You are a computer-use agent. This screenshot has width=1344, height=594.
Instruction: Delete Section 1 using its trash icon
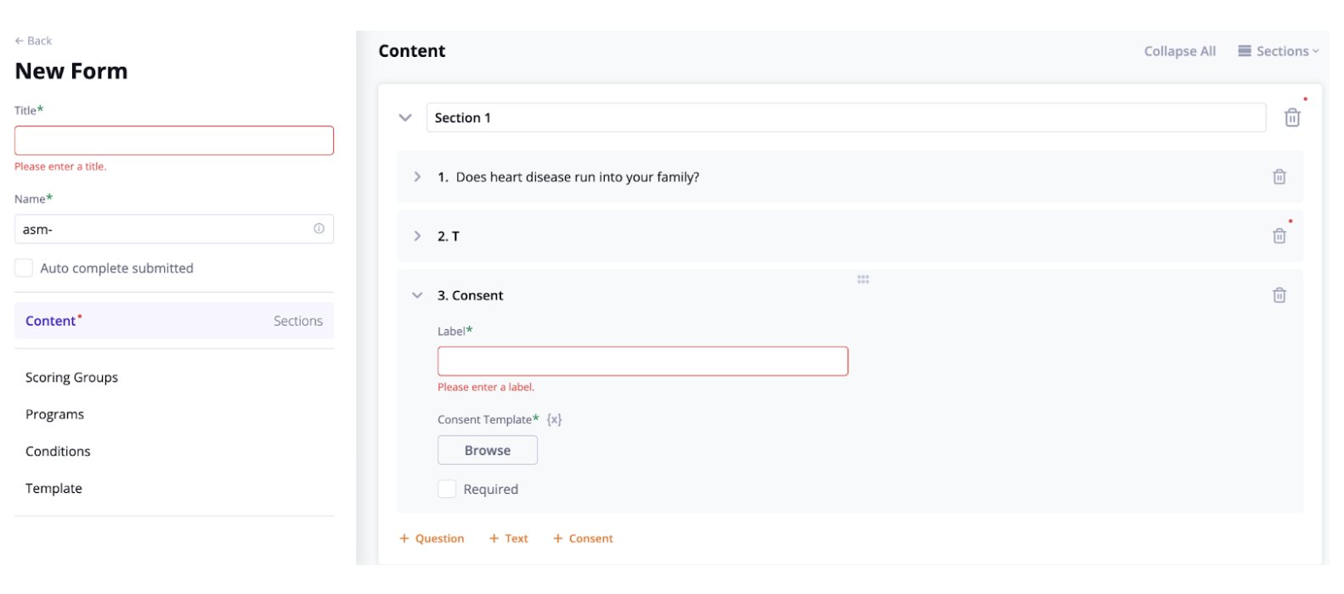coord(1292,117)
